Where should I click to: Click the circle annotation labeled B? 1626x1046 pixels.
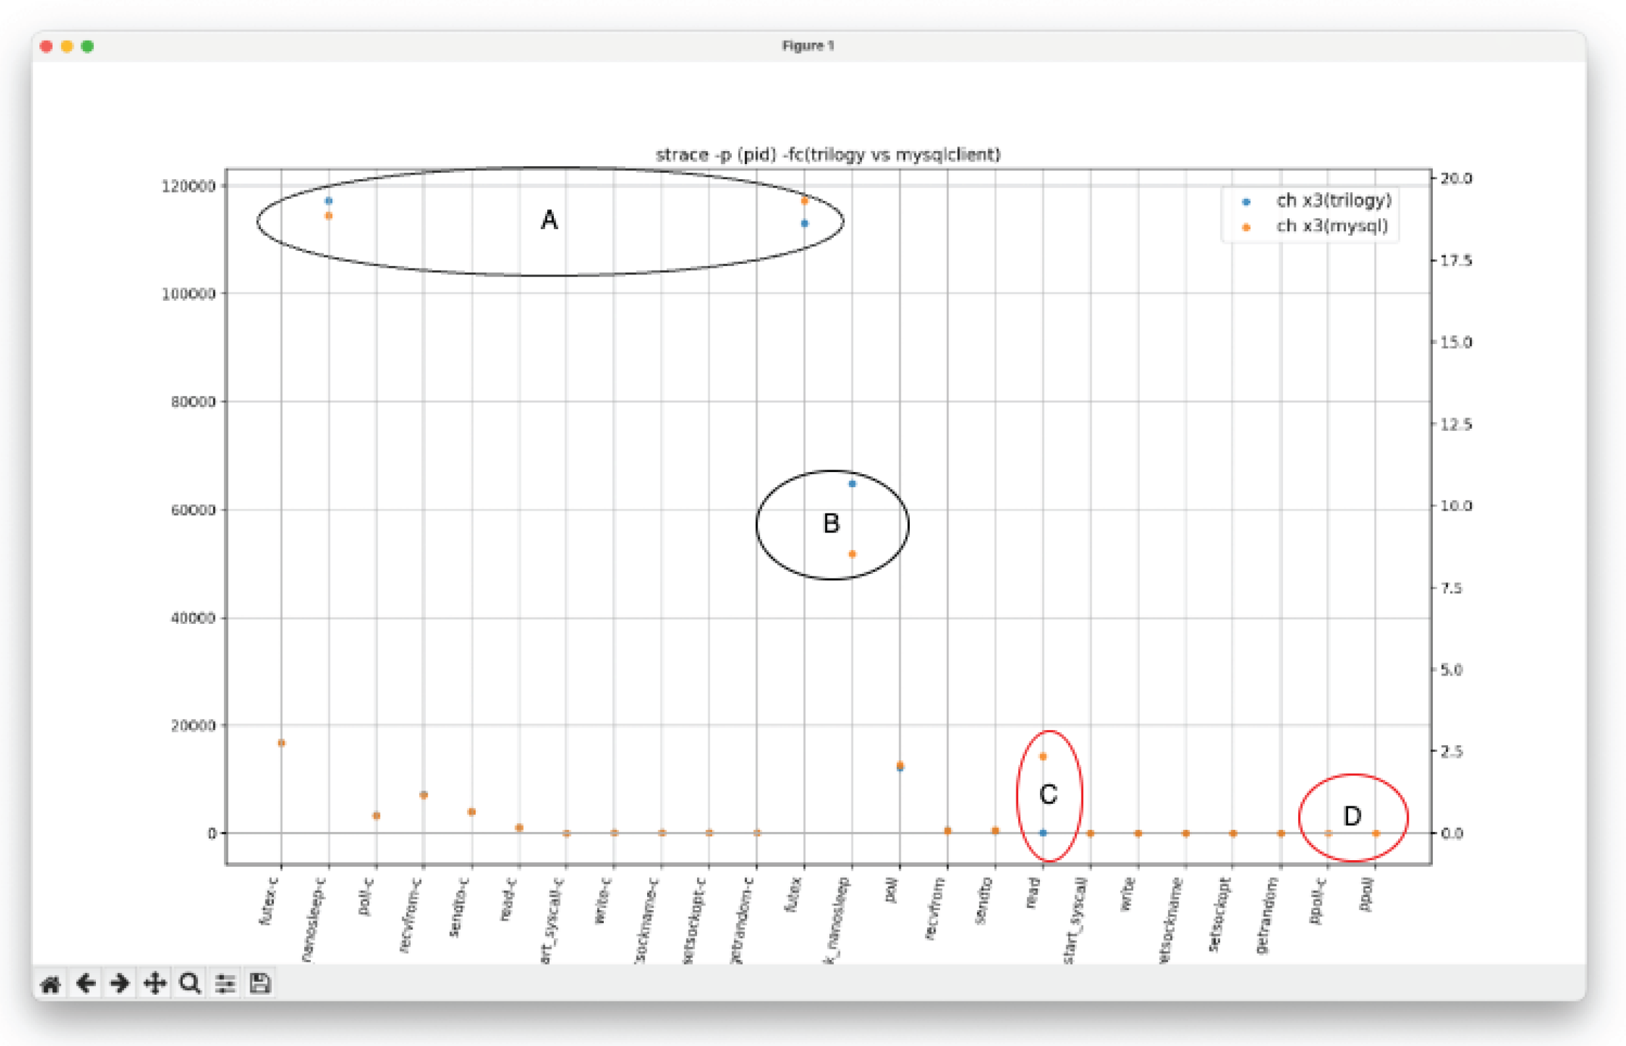830,523
